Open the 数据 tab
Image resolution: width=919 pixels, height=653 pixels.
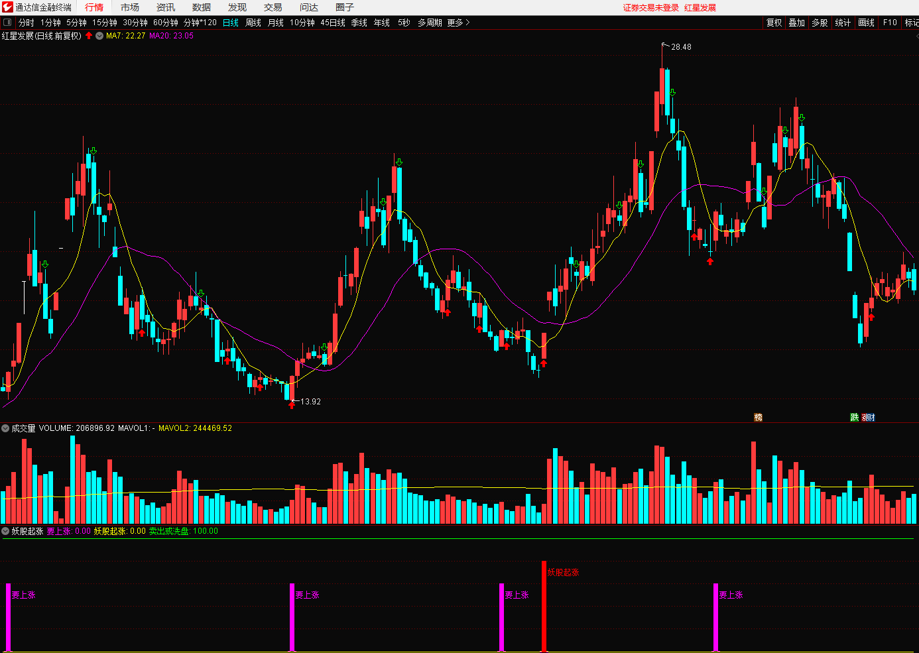click(202, 7)
